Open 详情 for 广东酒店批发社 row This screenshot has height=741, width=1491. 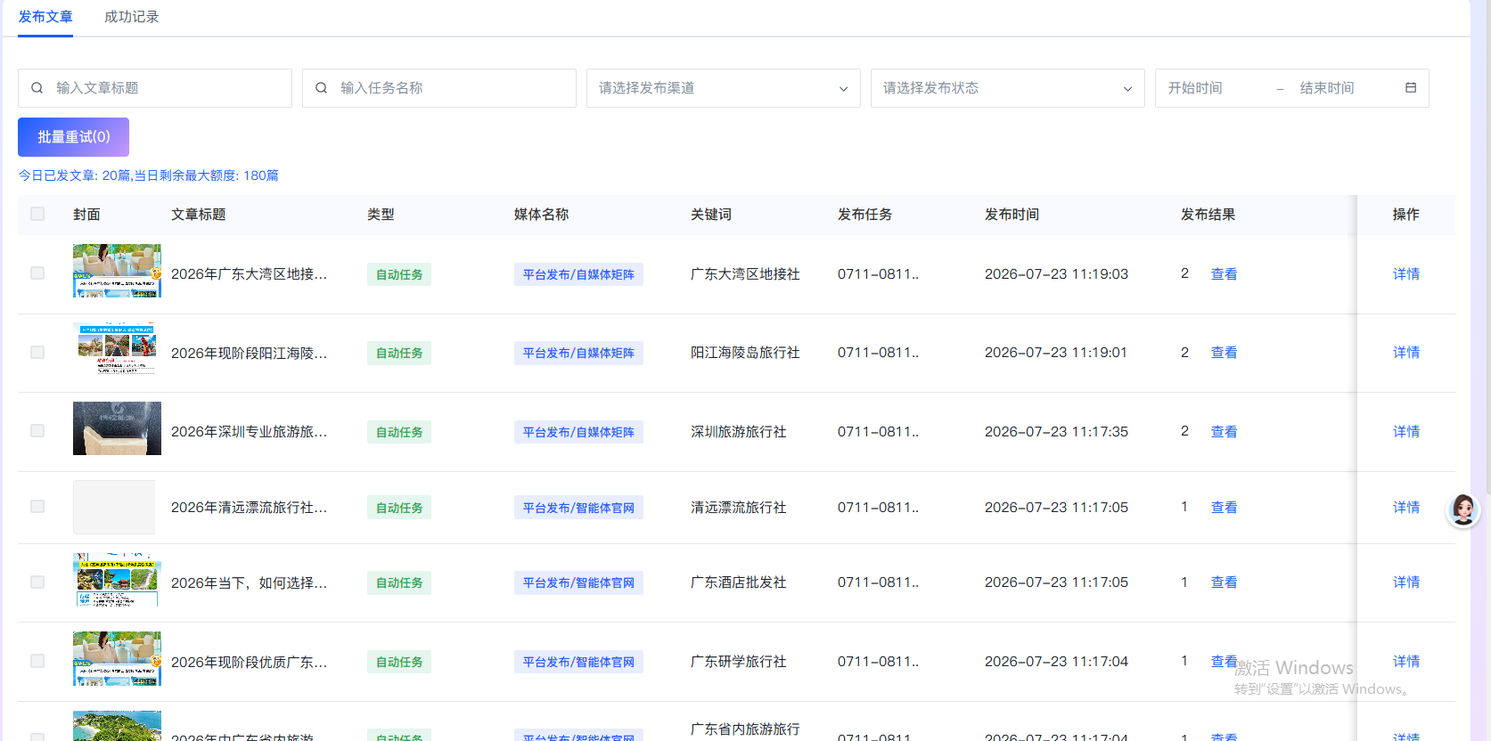(x=1406, y=582)
